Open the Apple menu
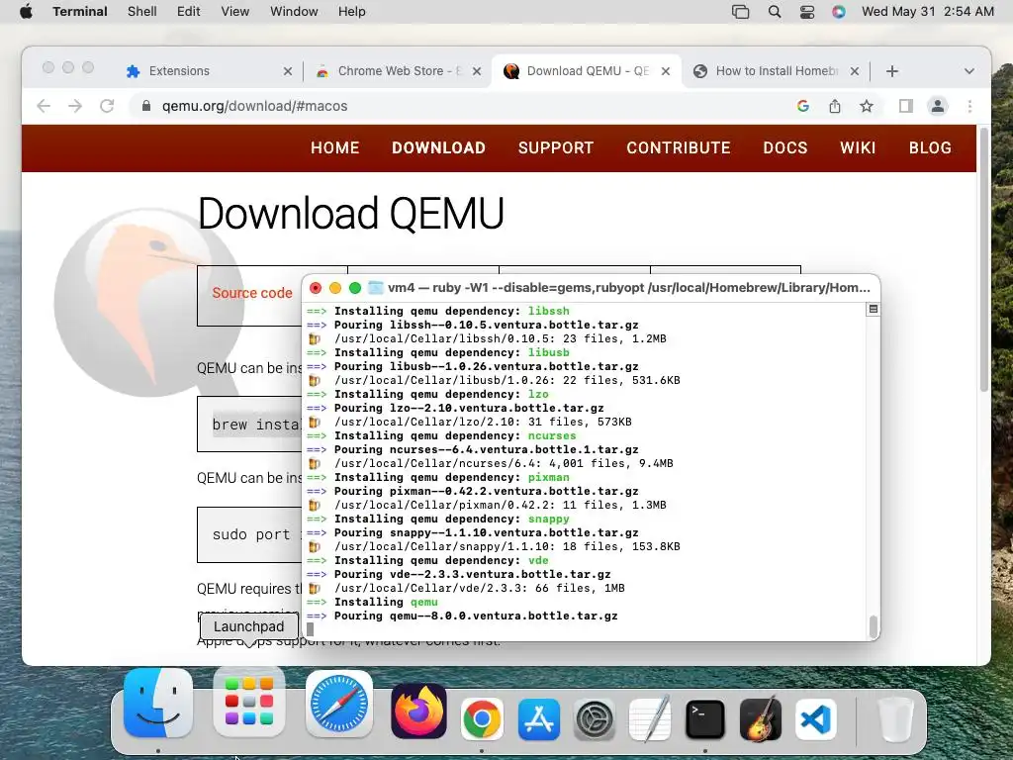Screen dimensions: 1013x760 [x=26, y=12]
